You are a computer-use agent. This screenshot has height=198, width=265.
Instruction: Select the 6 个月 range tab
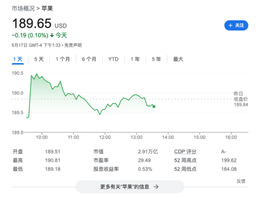89,59
